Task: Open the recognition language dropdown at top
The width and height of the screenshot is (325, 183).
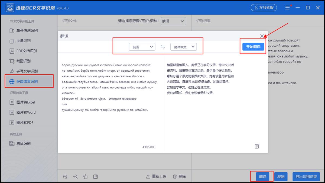Action: (174, 21)
